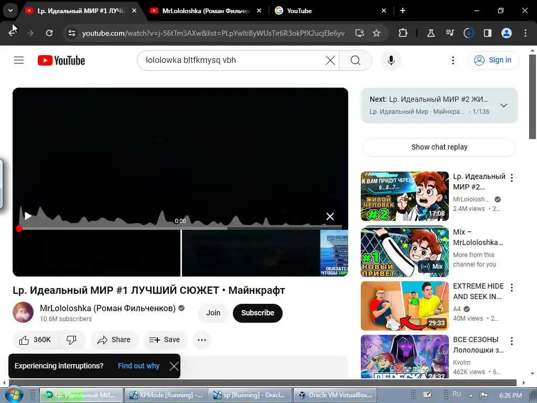View site information icon in address bar
The image size is (537, 403).
click(71, 33)
